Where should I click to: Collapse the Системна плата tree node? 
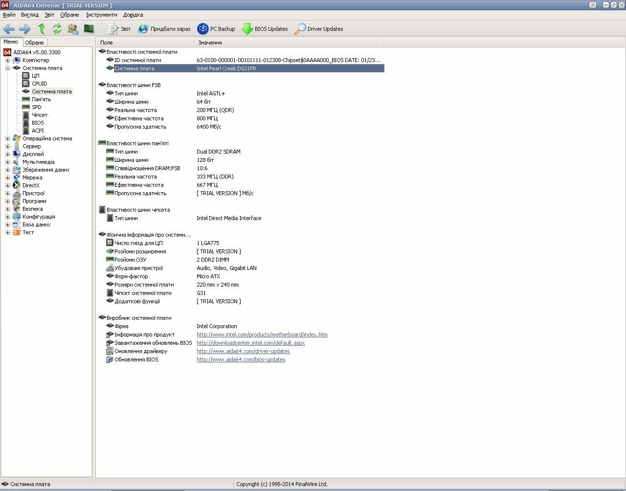(7, 68)
